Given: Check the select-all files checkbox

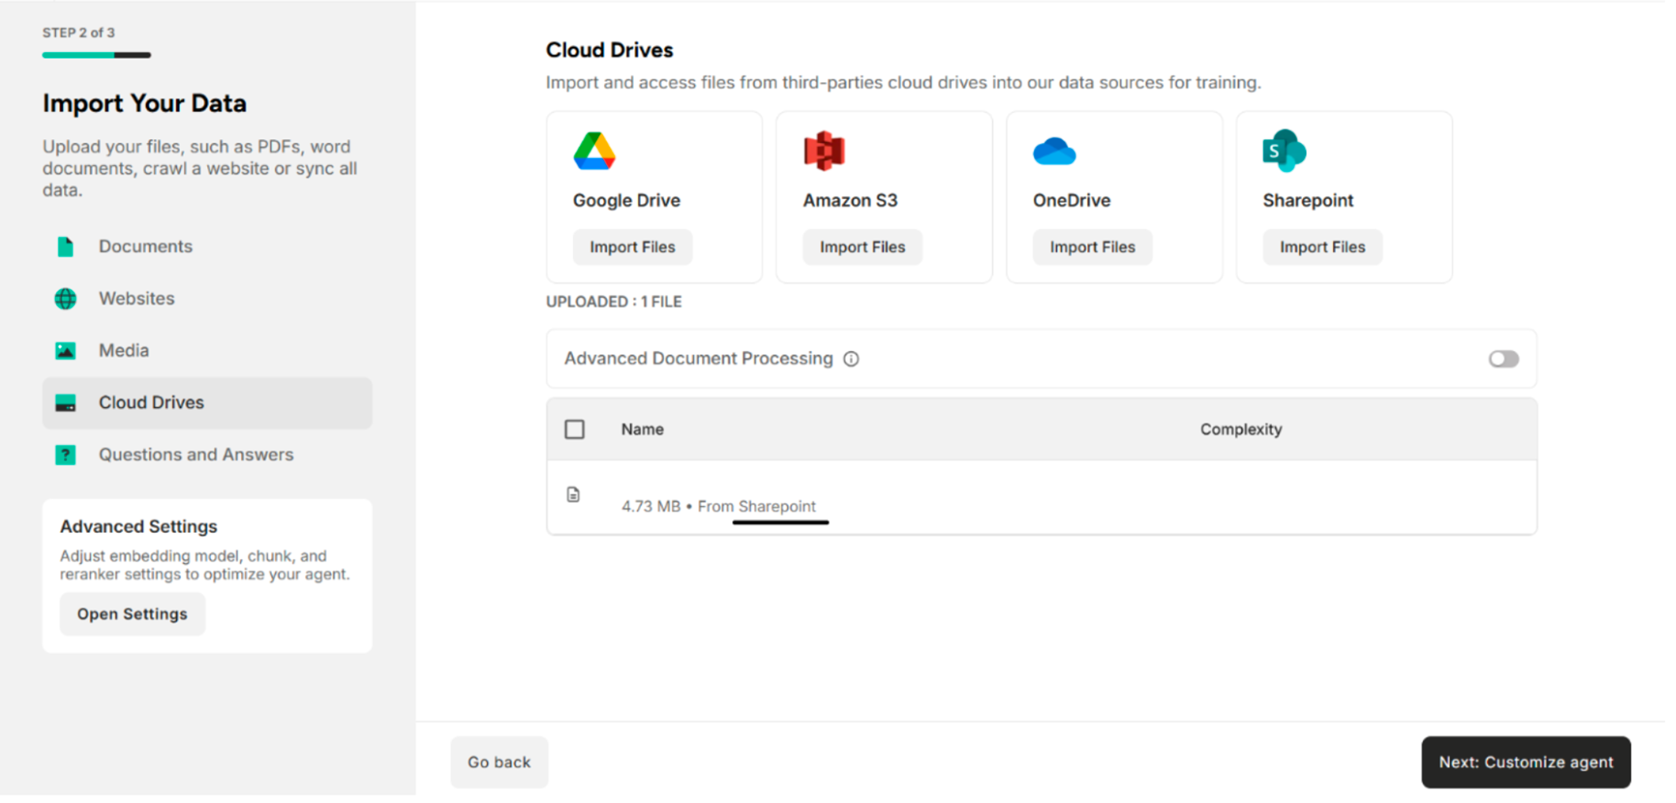Looking at the screenshot, I should click(x=574, y=429).
